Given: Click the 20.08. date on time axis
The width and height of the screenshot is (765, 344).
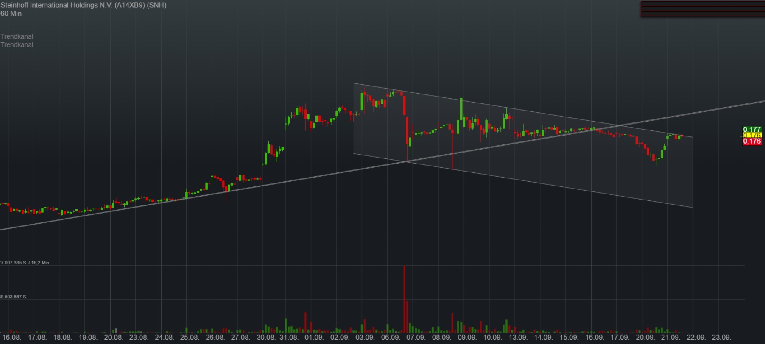Looking at the screenshot, I should (113, 338).
